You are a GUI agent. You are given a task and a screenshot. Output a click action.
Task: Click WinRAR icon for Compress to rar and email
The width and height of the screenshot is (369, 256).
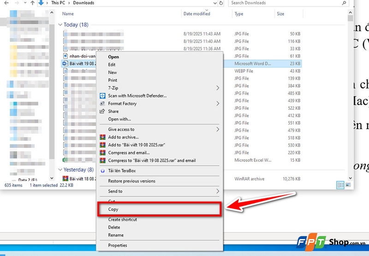[x=102, y=160]
